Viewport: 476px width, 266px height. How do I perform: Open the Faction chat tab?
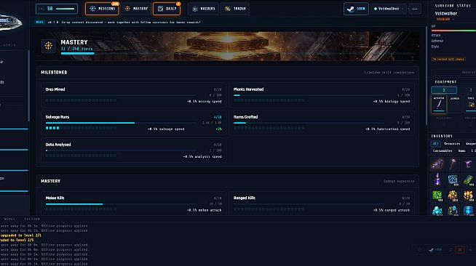pyautogui.click(x=32, y=219)
